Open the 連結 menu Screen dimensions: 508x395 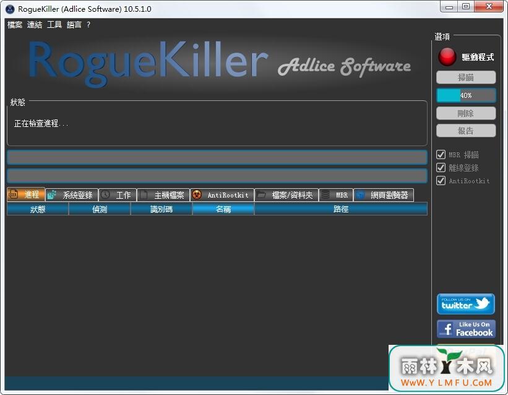(35, 25)
